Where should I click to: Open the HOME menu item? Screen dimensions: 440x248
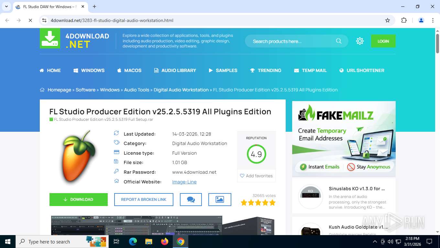click(x=50, y=70)
